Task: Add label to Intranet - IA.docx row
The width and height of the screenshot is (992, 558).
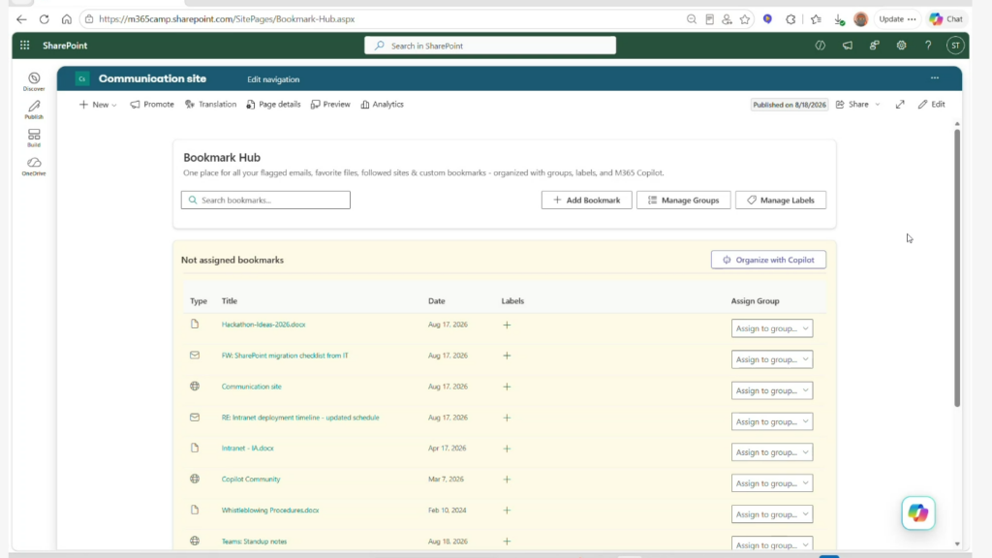Action: click(x=507, y=449)
